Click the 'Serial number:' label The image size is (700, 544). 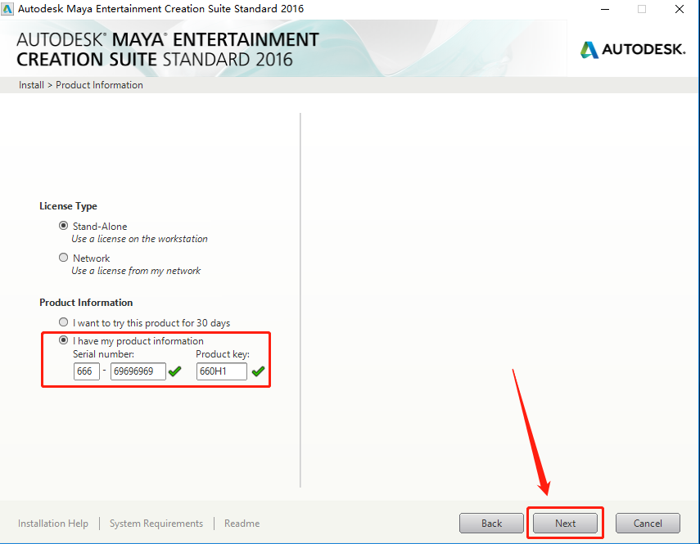104,354
